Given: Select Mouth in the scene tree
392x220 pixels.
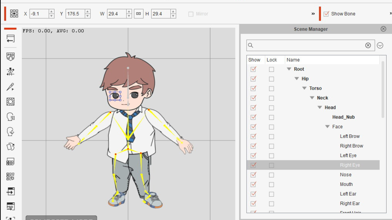Looking at the screenshot, I should pos(346,184).
